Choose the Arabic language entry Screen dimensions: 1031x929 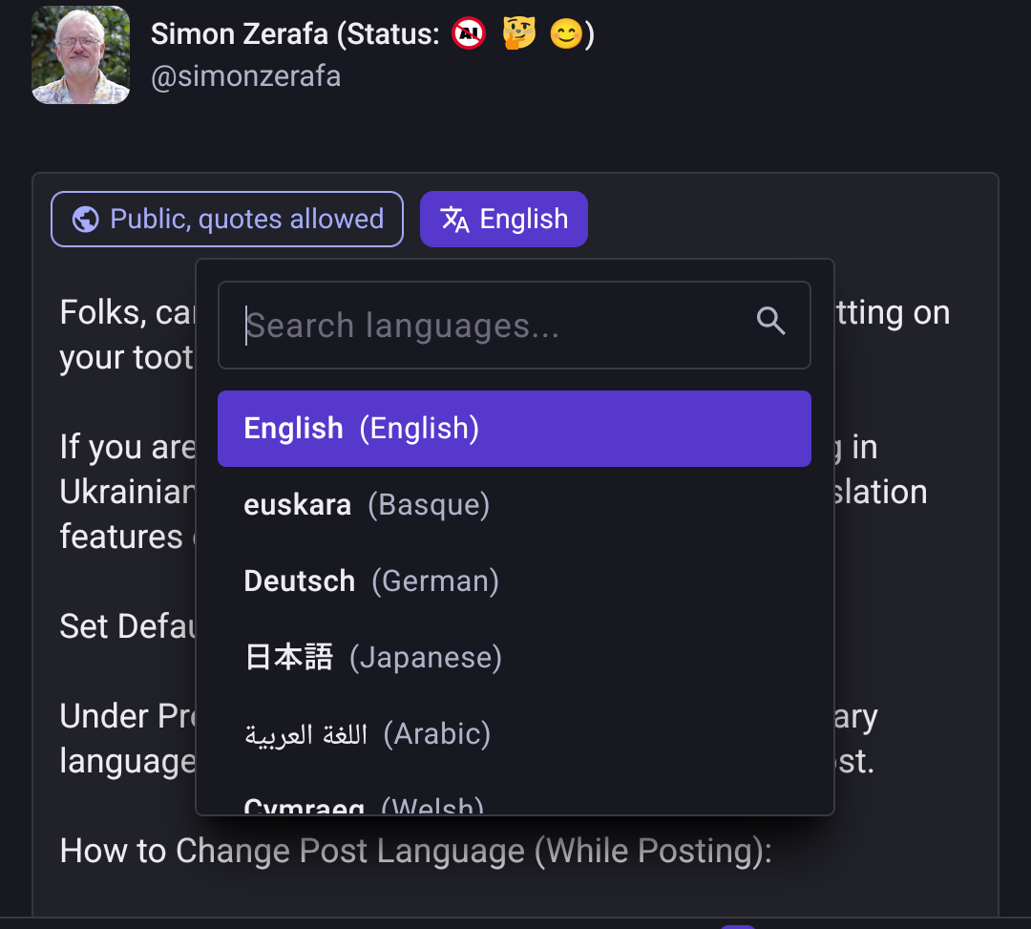368,734
